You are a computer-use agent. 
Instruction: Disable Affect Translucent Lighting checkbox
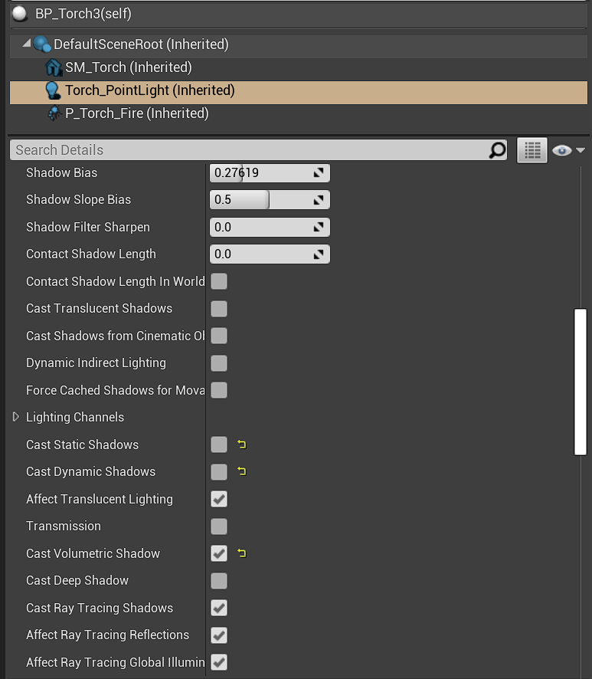tap(219, 499)
